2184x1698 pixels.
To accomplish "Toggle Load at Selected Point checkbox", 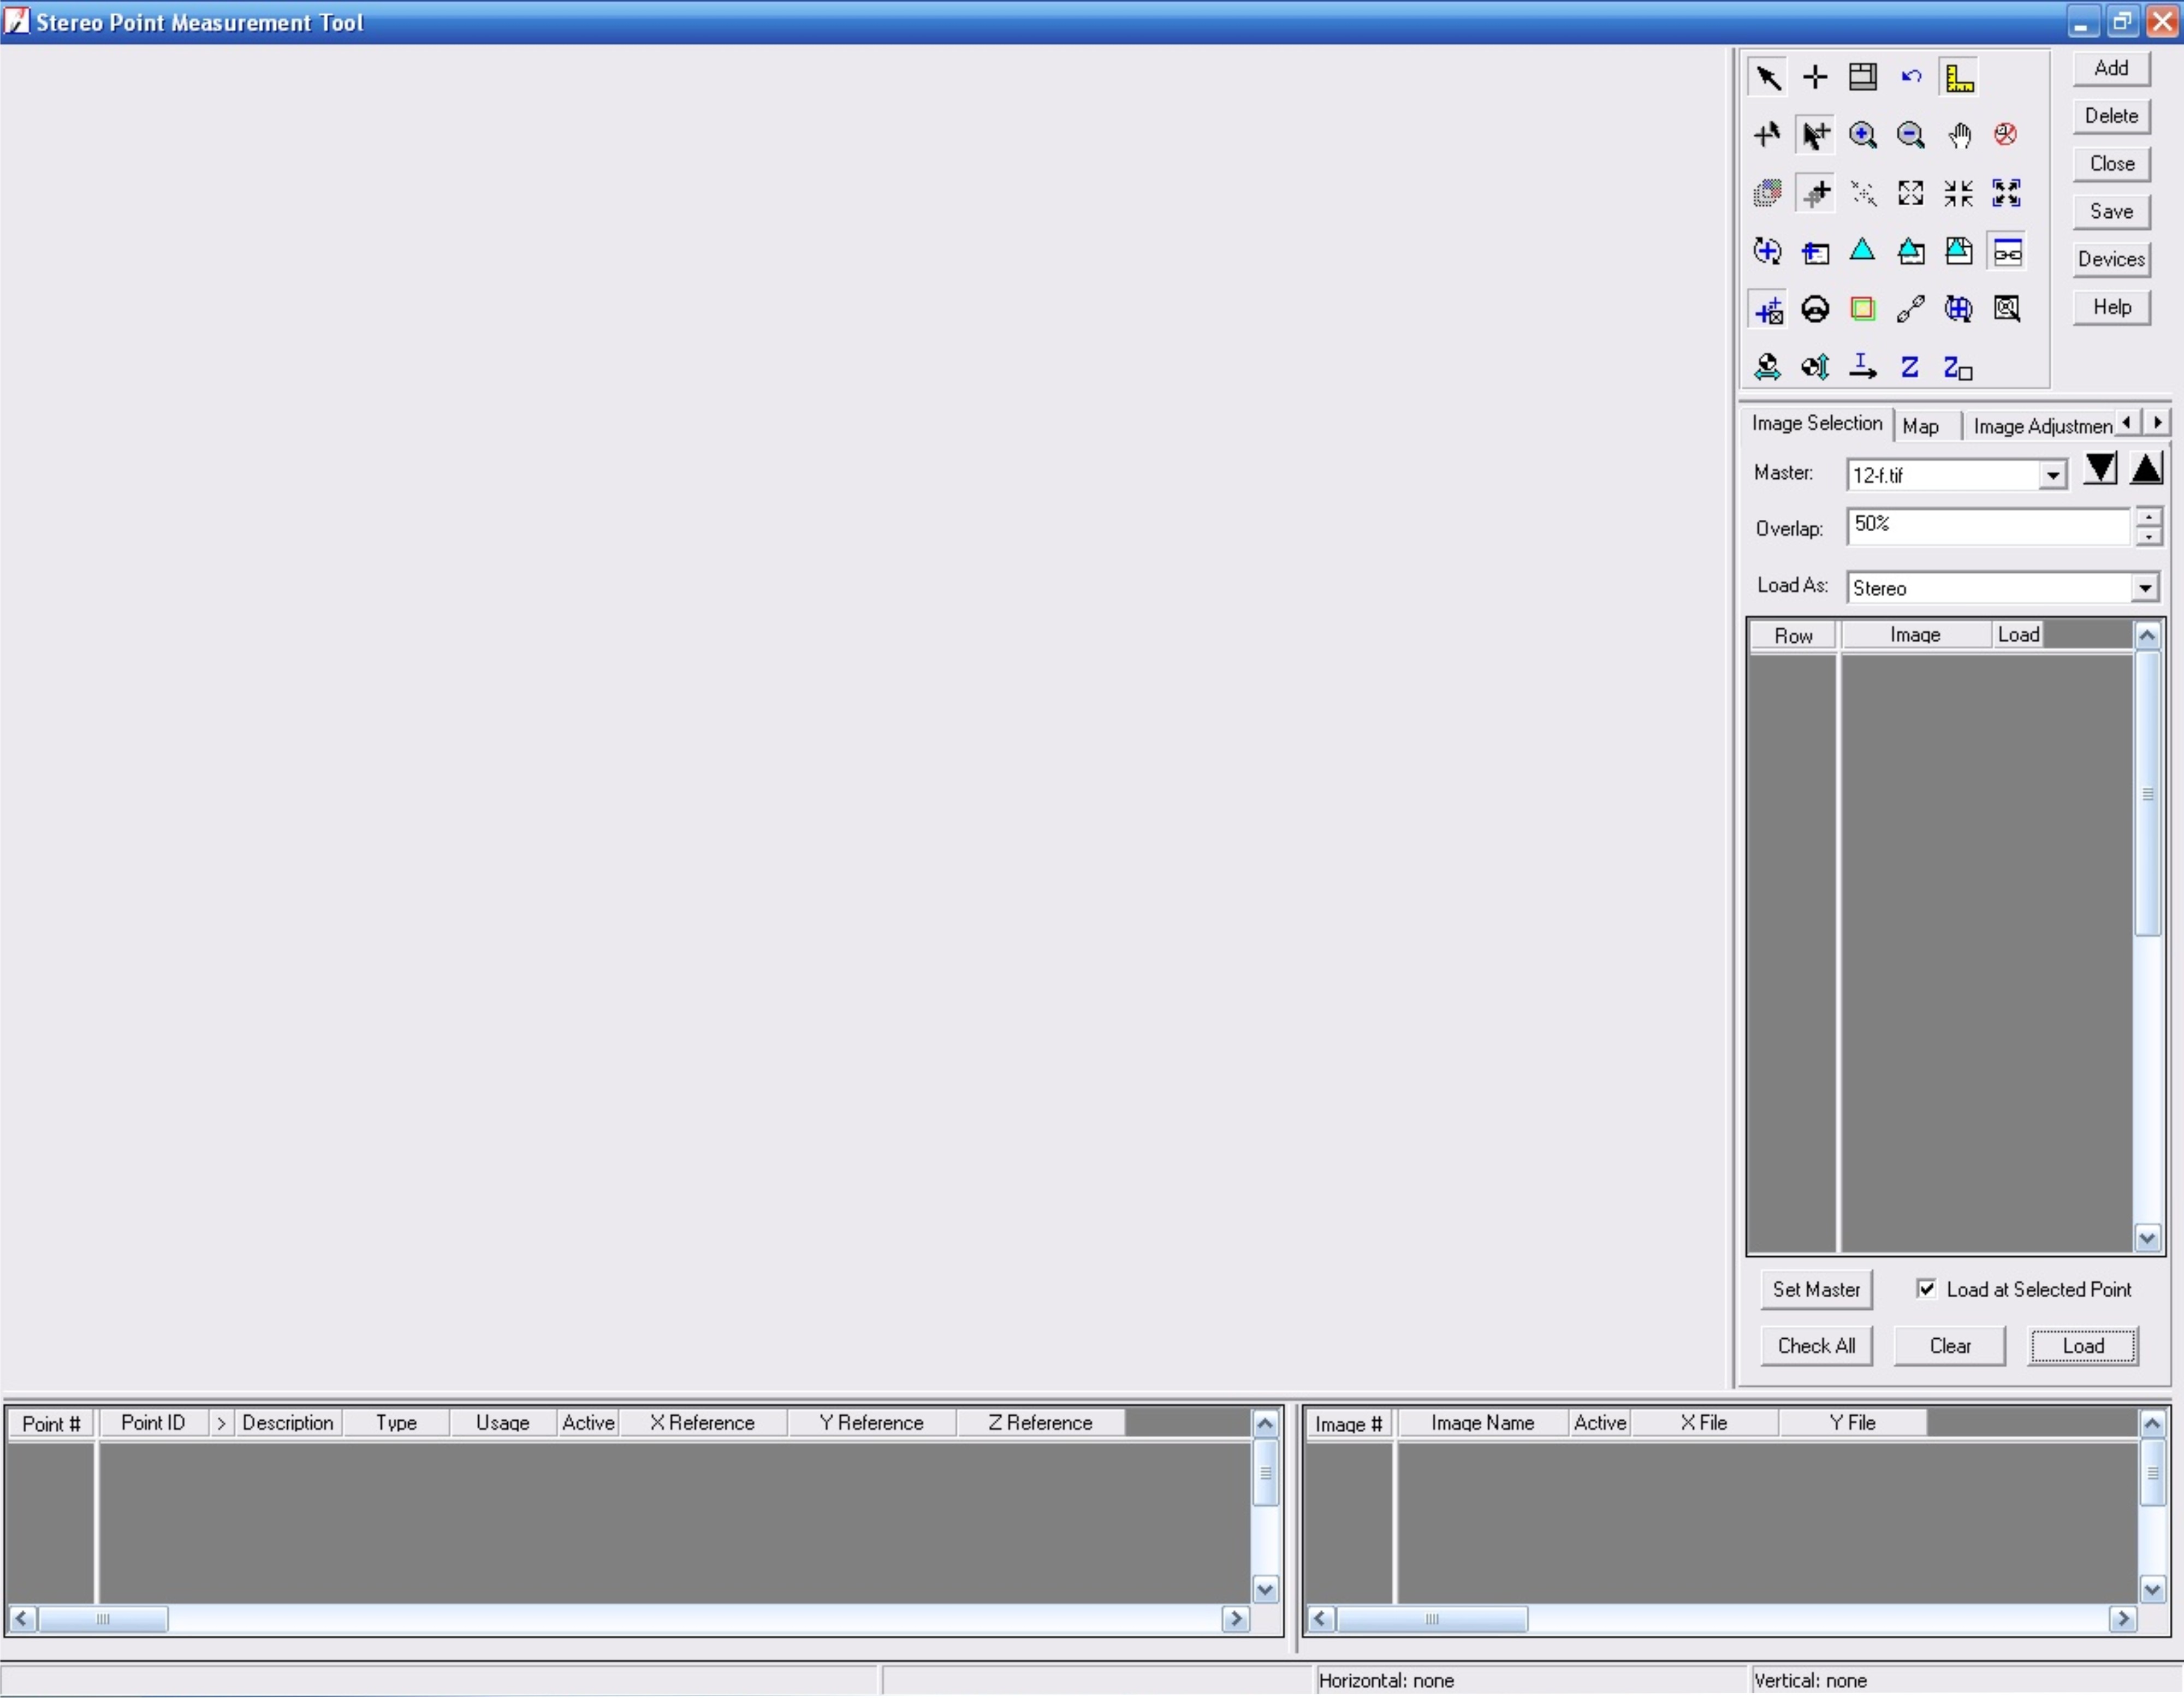I will pos(1925,1288).
